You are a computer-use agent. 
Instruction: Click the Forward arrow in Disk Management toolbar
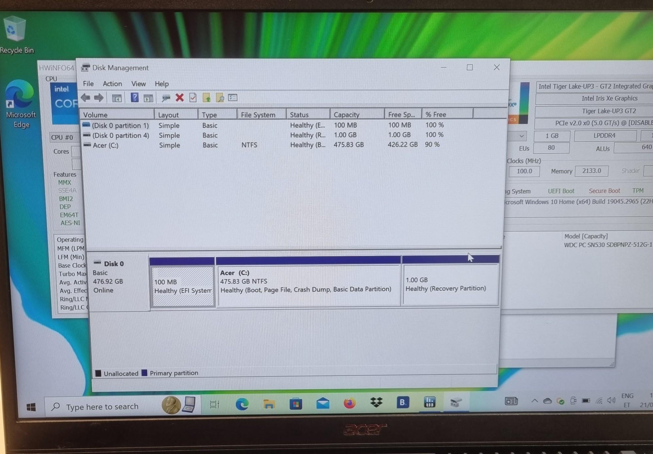click(99, 97)
